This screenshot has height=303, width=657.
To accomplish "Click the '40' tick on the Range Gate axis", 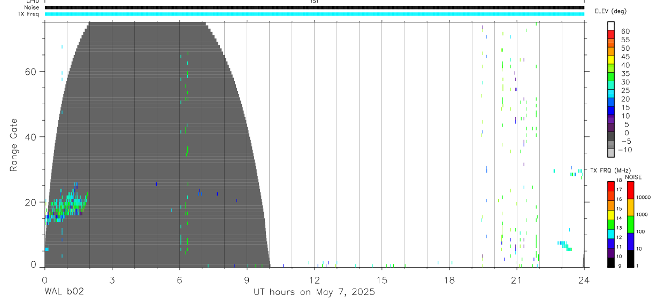I will click(30, 137).
